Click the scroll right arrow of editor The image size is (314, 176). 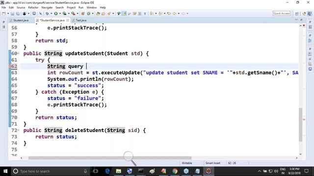(296, 158)
